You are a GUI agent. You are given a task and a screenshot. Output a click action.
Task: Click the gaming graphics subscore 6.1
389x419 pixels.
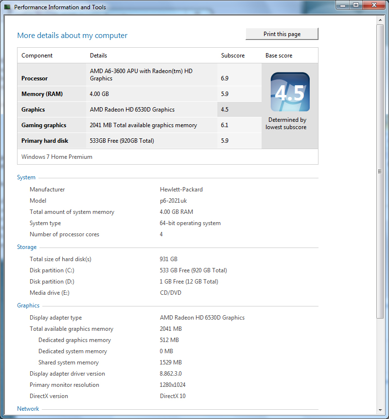pyautogui.click(x=225, y=125)
